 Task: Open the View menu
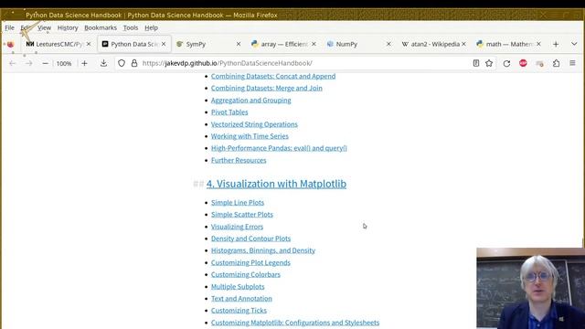point(44,27)
